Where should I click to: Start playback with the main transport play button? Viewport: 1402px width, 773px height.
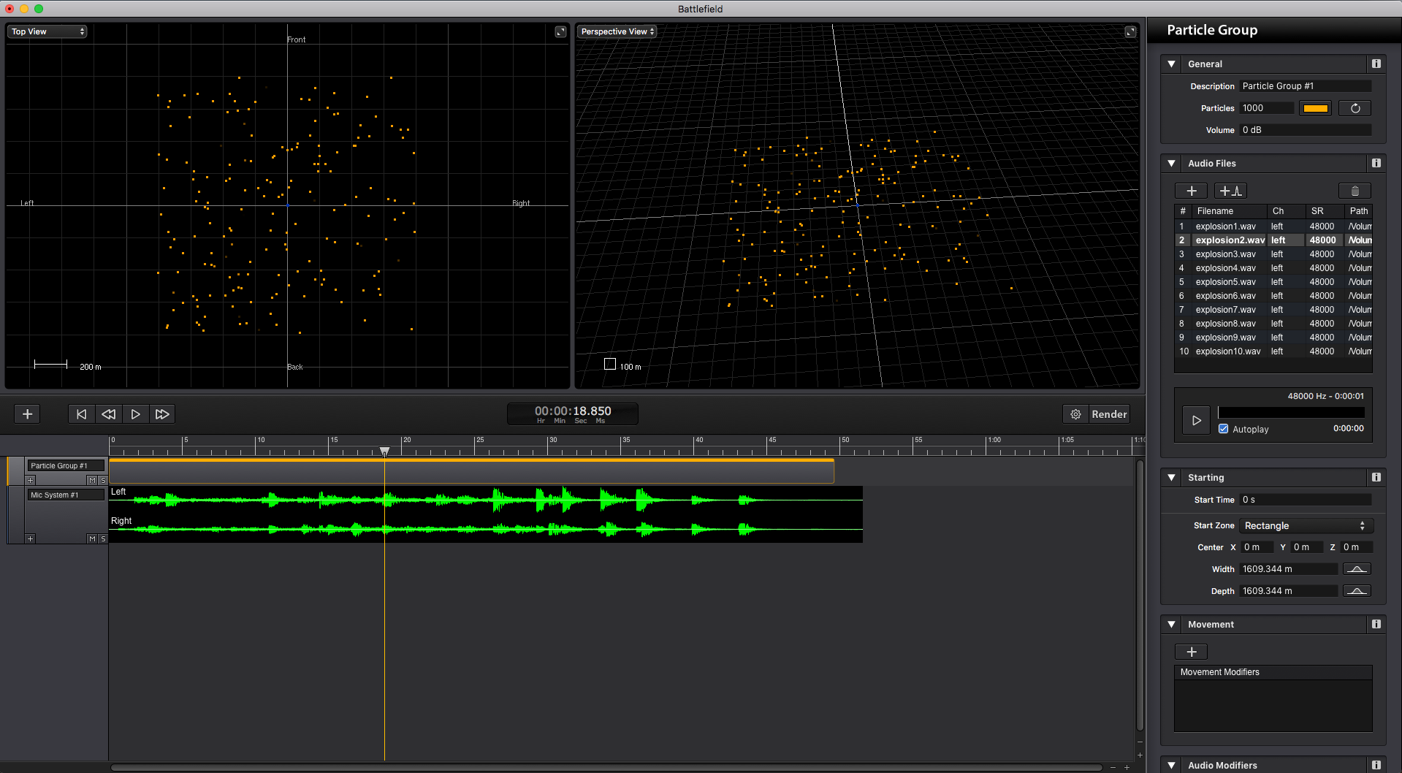coord(135,414)
